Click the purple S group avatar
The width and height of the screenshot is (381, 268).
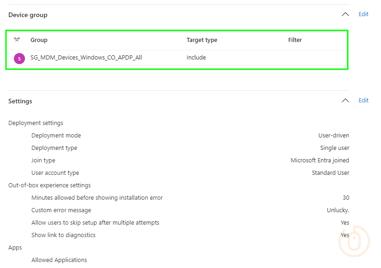click(x=19, y=58)
